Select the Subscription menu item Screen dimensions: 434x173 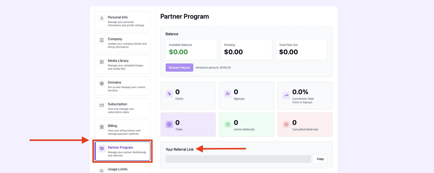122,107
